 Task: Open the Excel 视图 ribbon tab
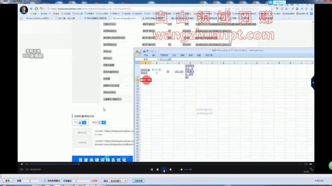point(198,55)
